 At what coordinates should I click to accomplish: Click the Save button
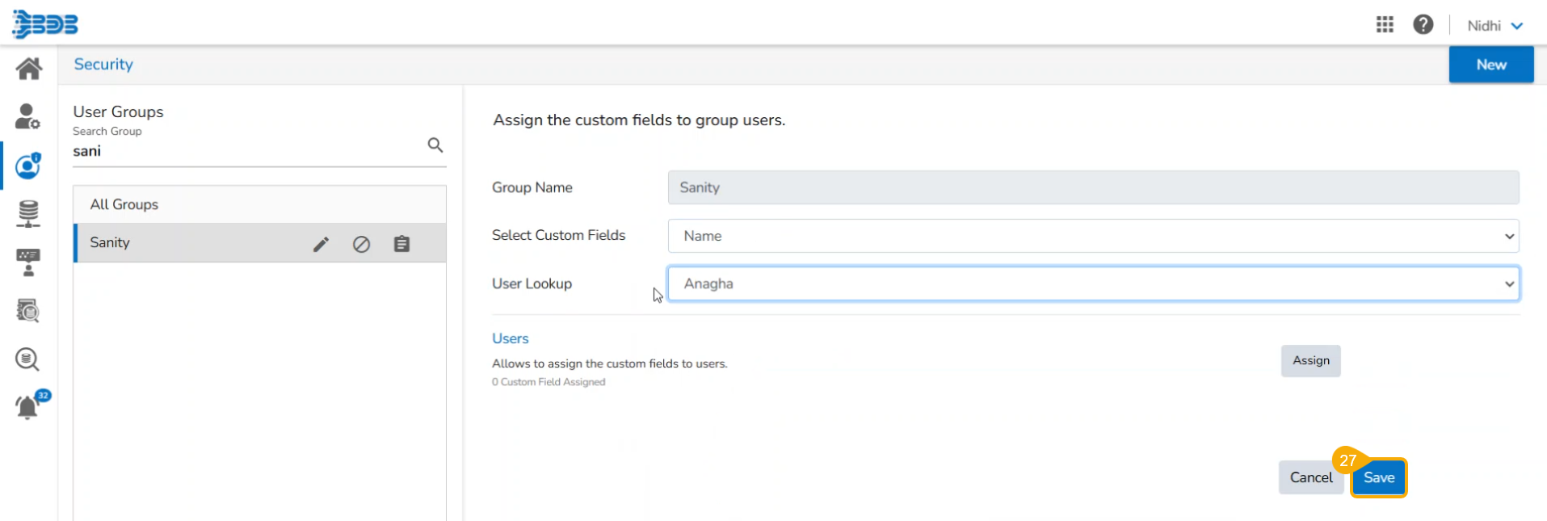1378,478
